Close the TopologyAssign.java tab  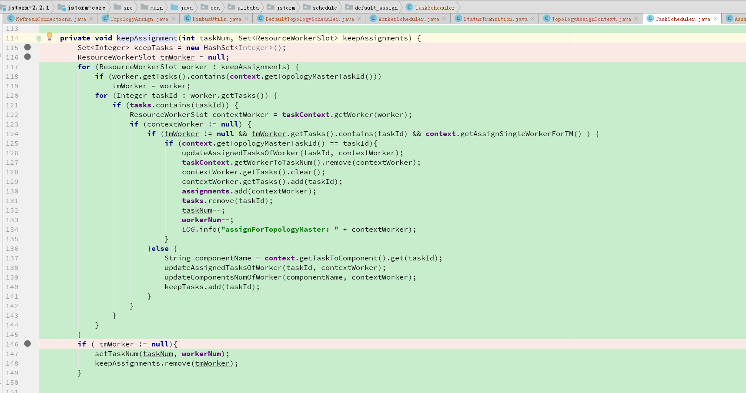point(173,19)
